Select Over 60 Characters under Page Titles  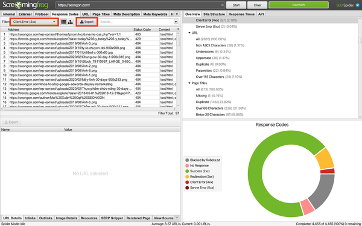point(221,108)
